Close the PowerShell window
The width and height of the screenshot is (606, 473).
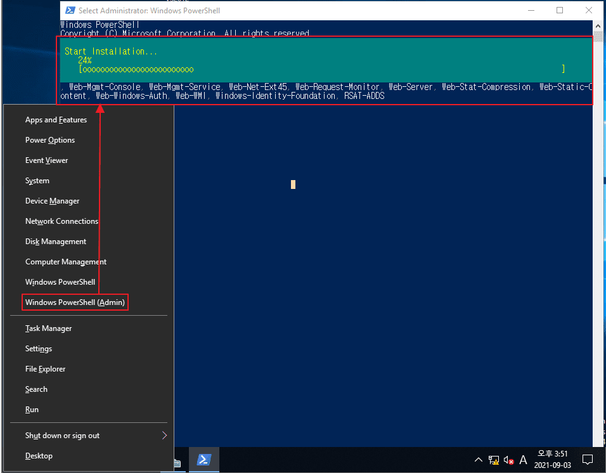[x=589, y=10]
